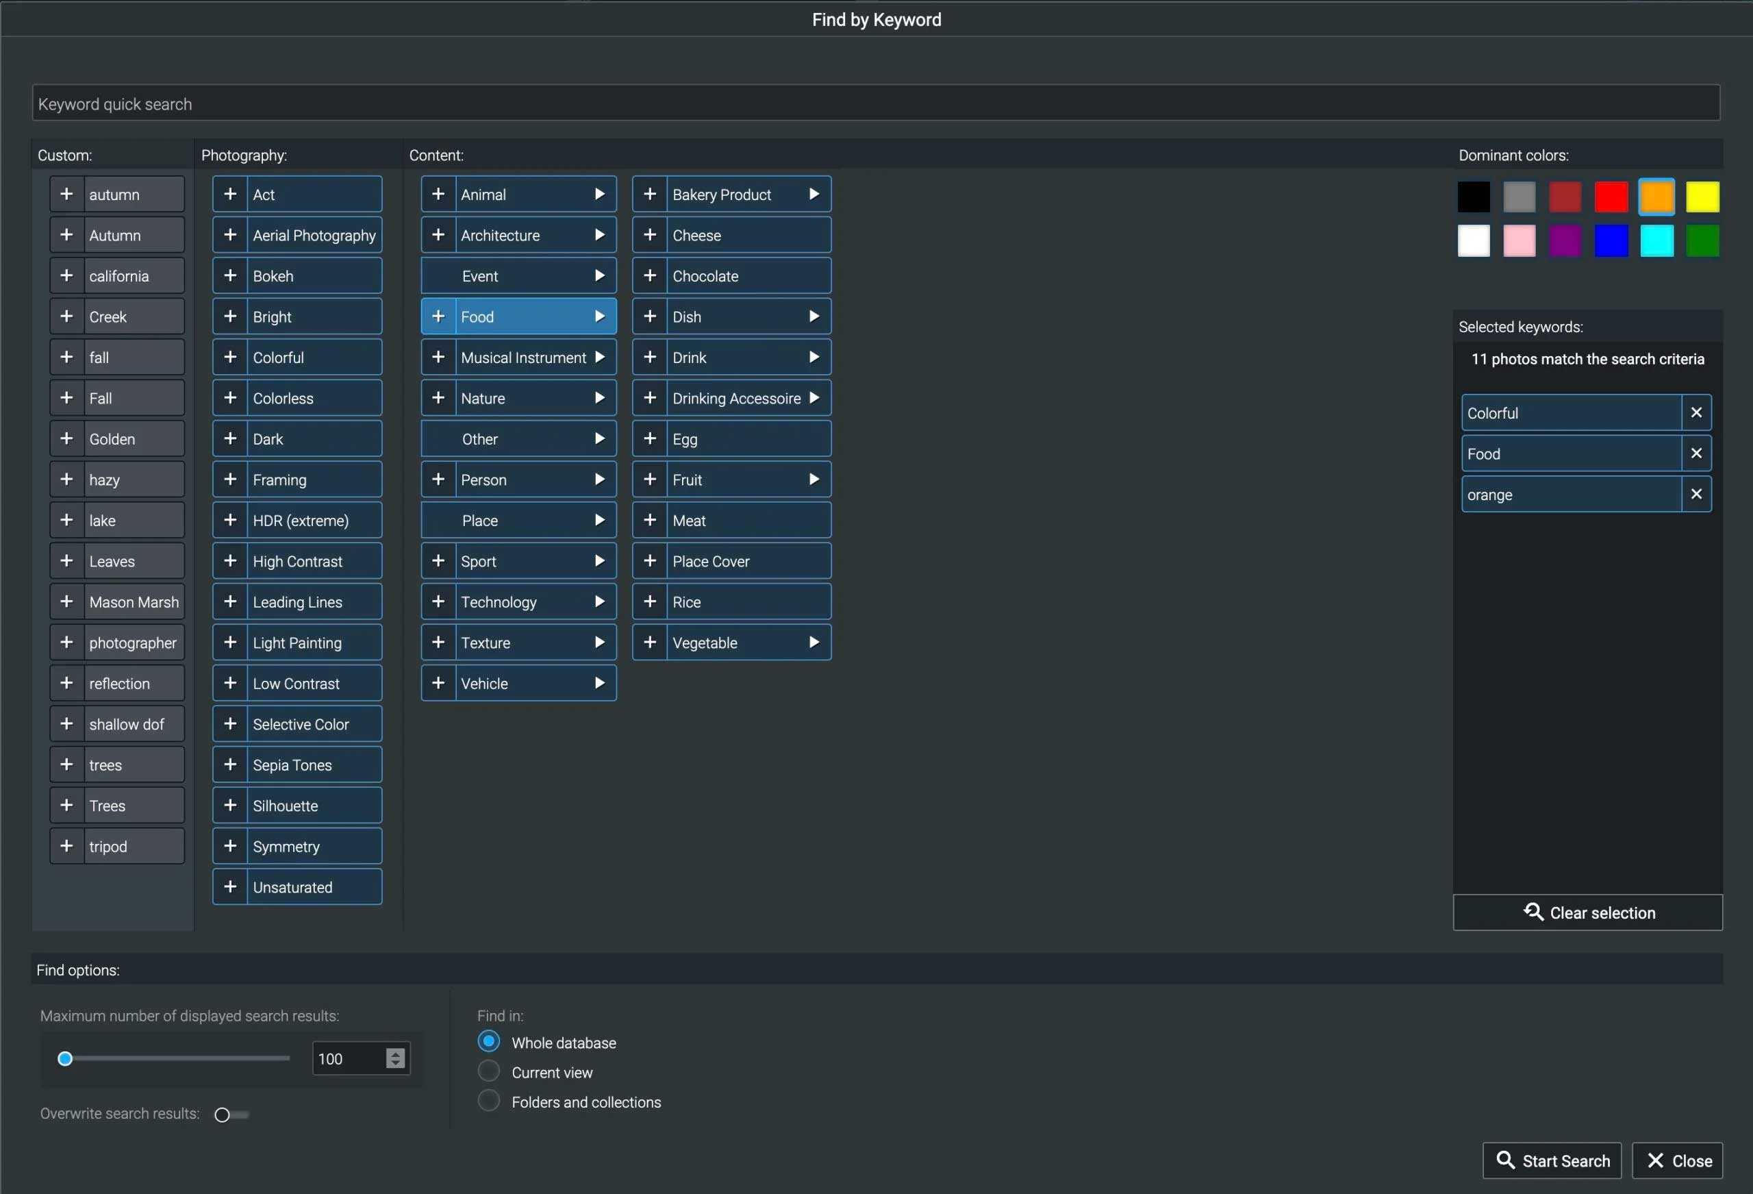Expand the Animal category arrow
Screen dimensions: 1753x1194
(600, 194)
